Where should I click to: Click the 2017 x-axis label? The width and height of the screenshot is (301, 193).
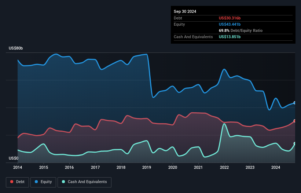(95, 167)
